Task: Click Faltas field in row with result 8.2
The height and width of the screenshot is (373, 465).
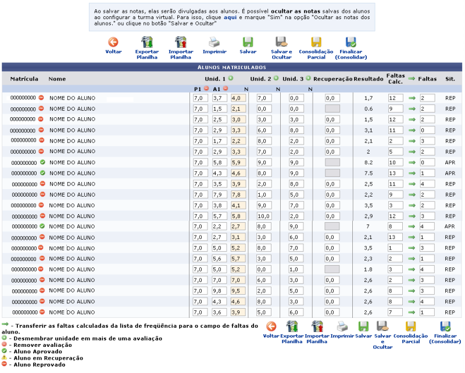Action: (427, 162)
